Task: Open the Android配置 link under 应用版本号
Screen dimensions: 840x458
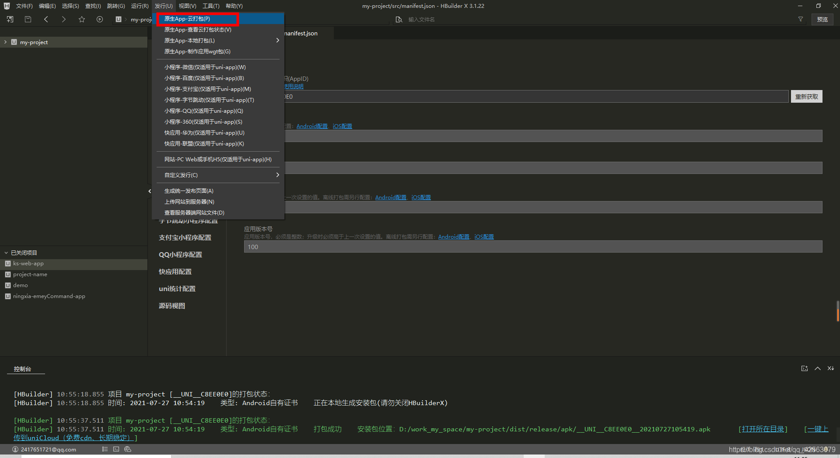Action: point(454,237)
